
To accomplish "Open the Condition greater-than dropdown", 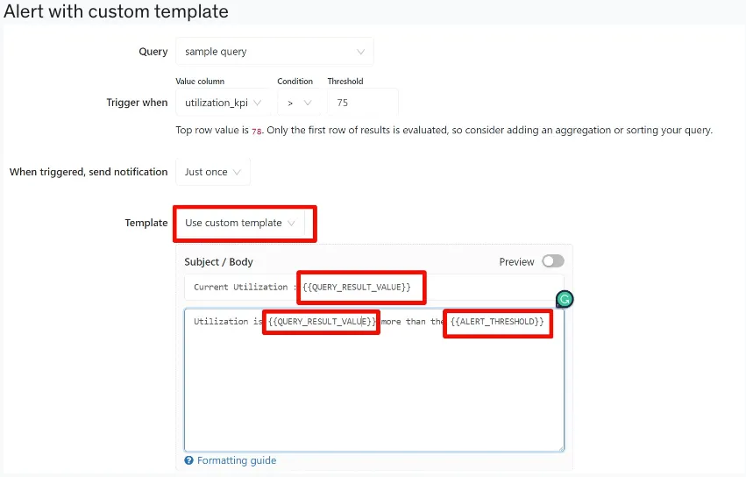I will tap(300, 103).
